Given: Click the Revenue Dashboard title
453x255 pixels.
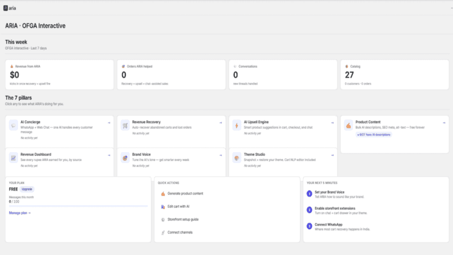Looking at the screenshot, I should pyautogui.click(x=36, y=154).
